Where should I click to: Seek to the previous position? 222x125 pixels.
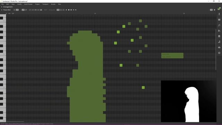click(x=74, y=10)
